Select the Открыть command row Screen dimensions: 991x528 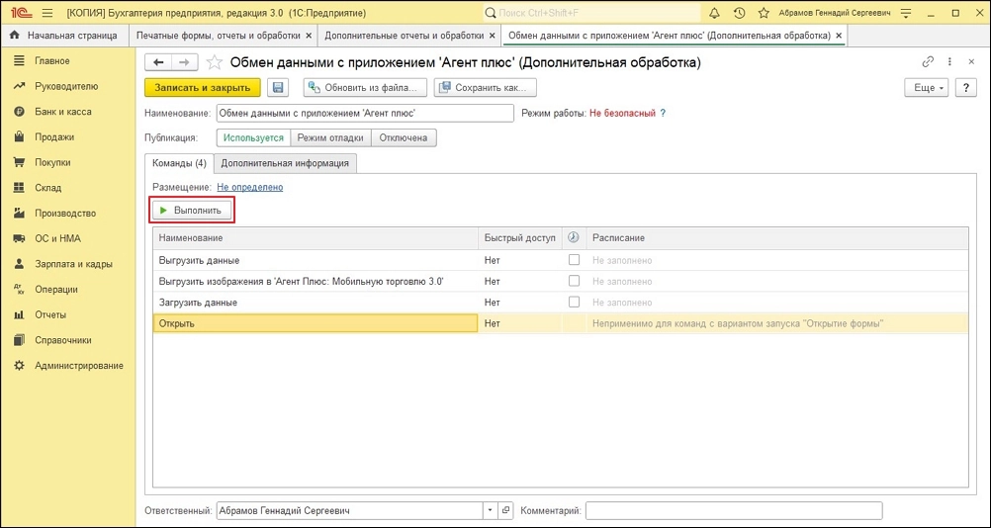pyautogui.click(x=560, y=323)
